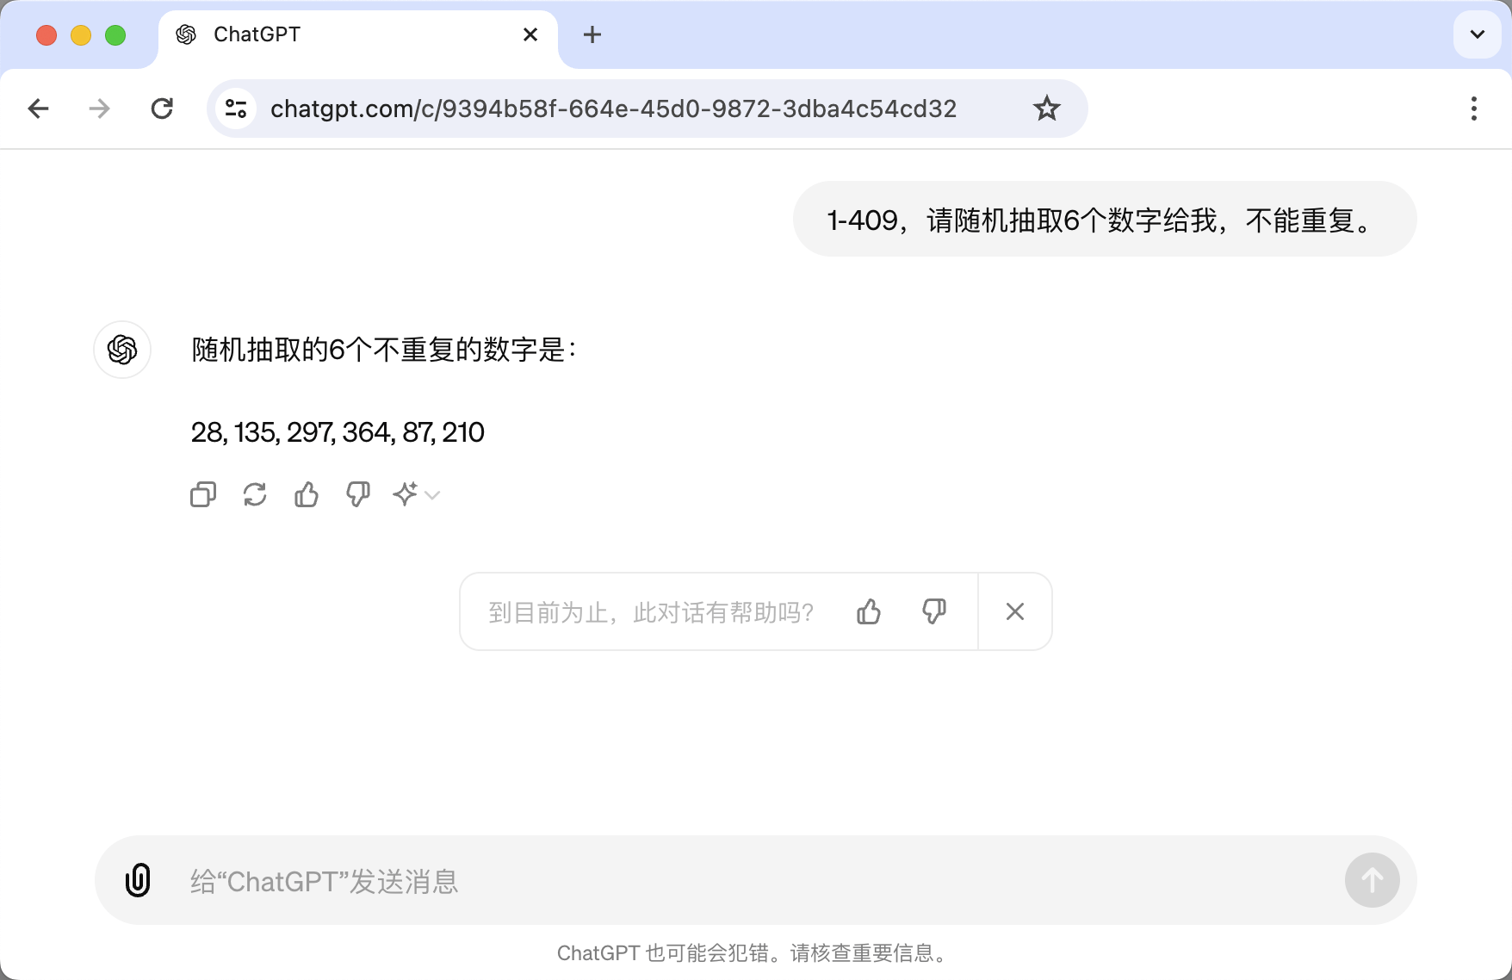Copy the ChatGPT response
This screenshot has height=980, width=1512.
[203, 494]
